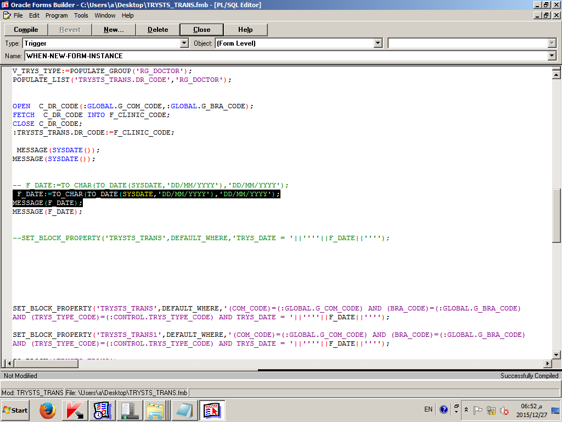Expand the Name dropdown WHEN-NEW-FORM-INSTANCE
562x422 pixels.
coord(552,56)
